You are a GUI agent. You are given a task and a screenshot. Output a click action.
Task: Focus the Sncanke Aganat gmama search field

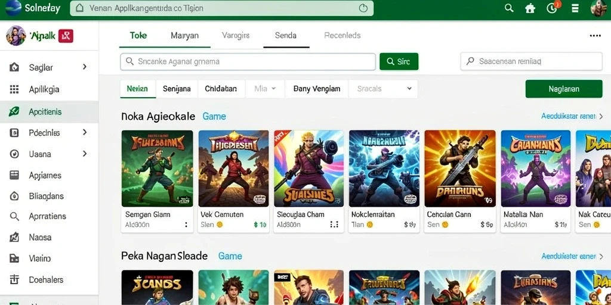248,61
